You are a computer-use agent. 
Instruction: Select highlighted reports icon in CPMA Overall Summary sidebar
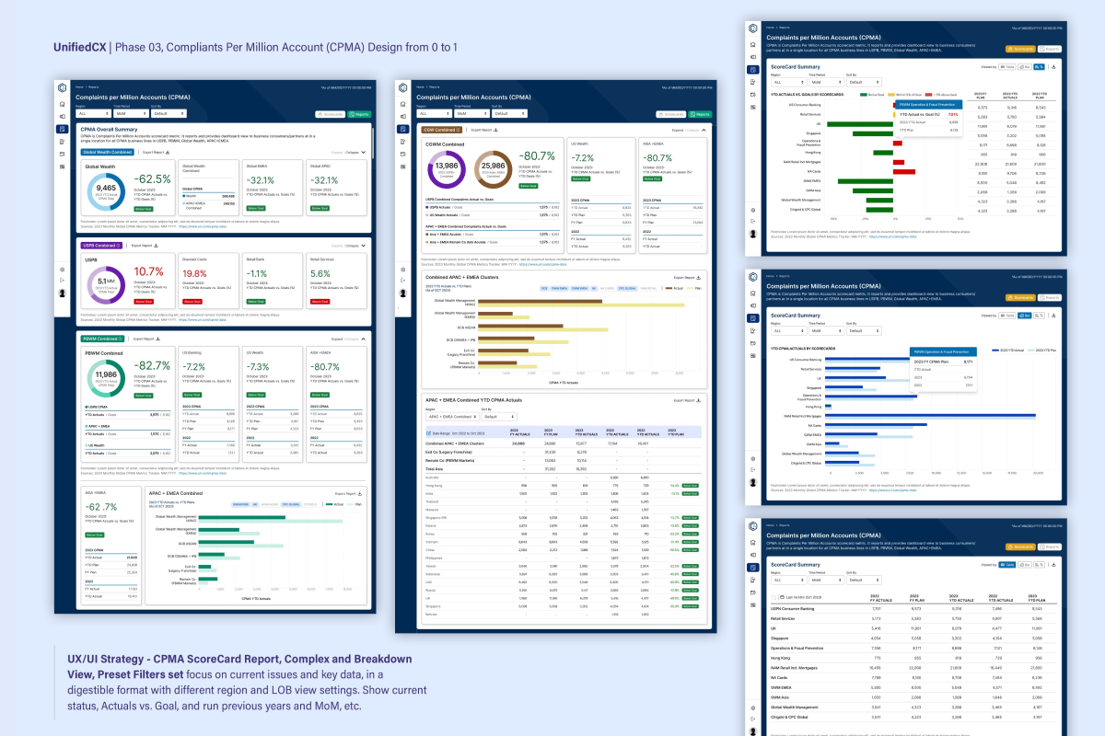tap(63, 129)
